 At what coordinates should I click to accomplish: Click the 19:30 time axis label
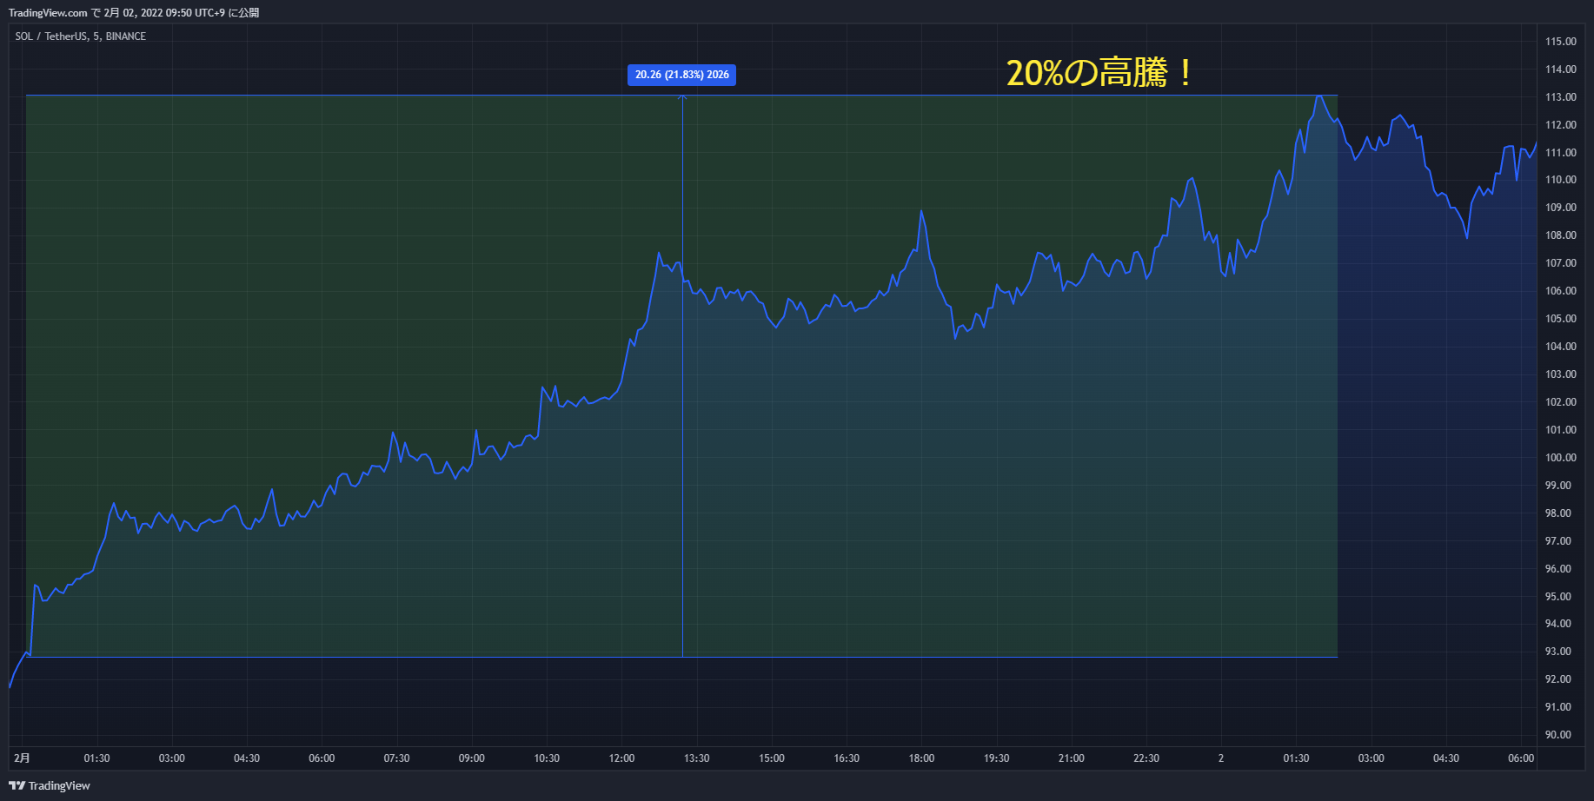coord(997,758)
